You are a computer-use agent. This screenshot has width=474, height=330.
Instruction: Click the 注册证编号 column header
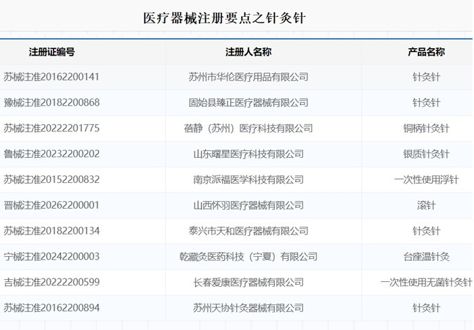(x=51, y=52)
